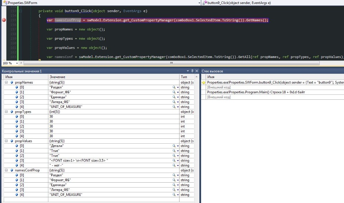Pin the Контрольные значения 1 panel
Image resolution: width=344 pixels, height=203 pixels.
[192, 71]
